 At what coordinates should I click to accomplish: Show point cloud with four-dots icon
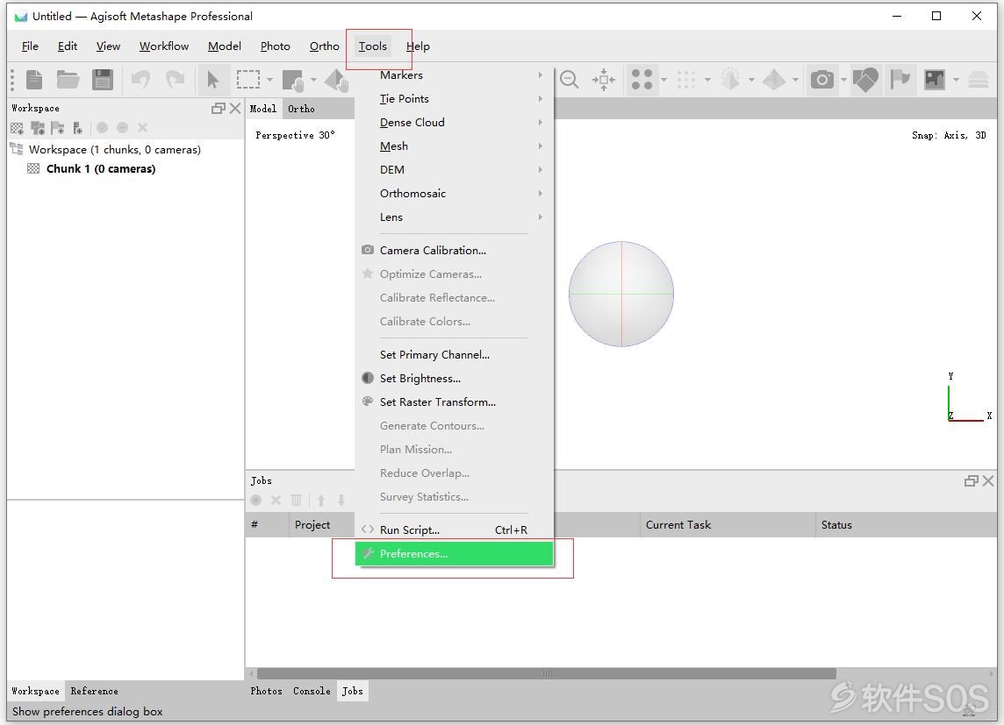click(642, 80)
